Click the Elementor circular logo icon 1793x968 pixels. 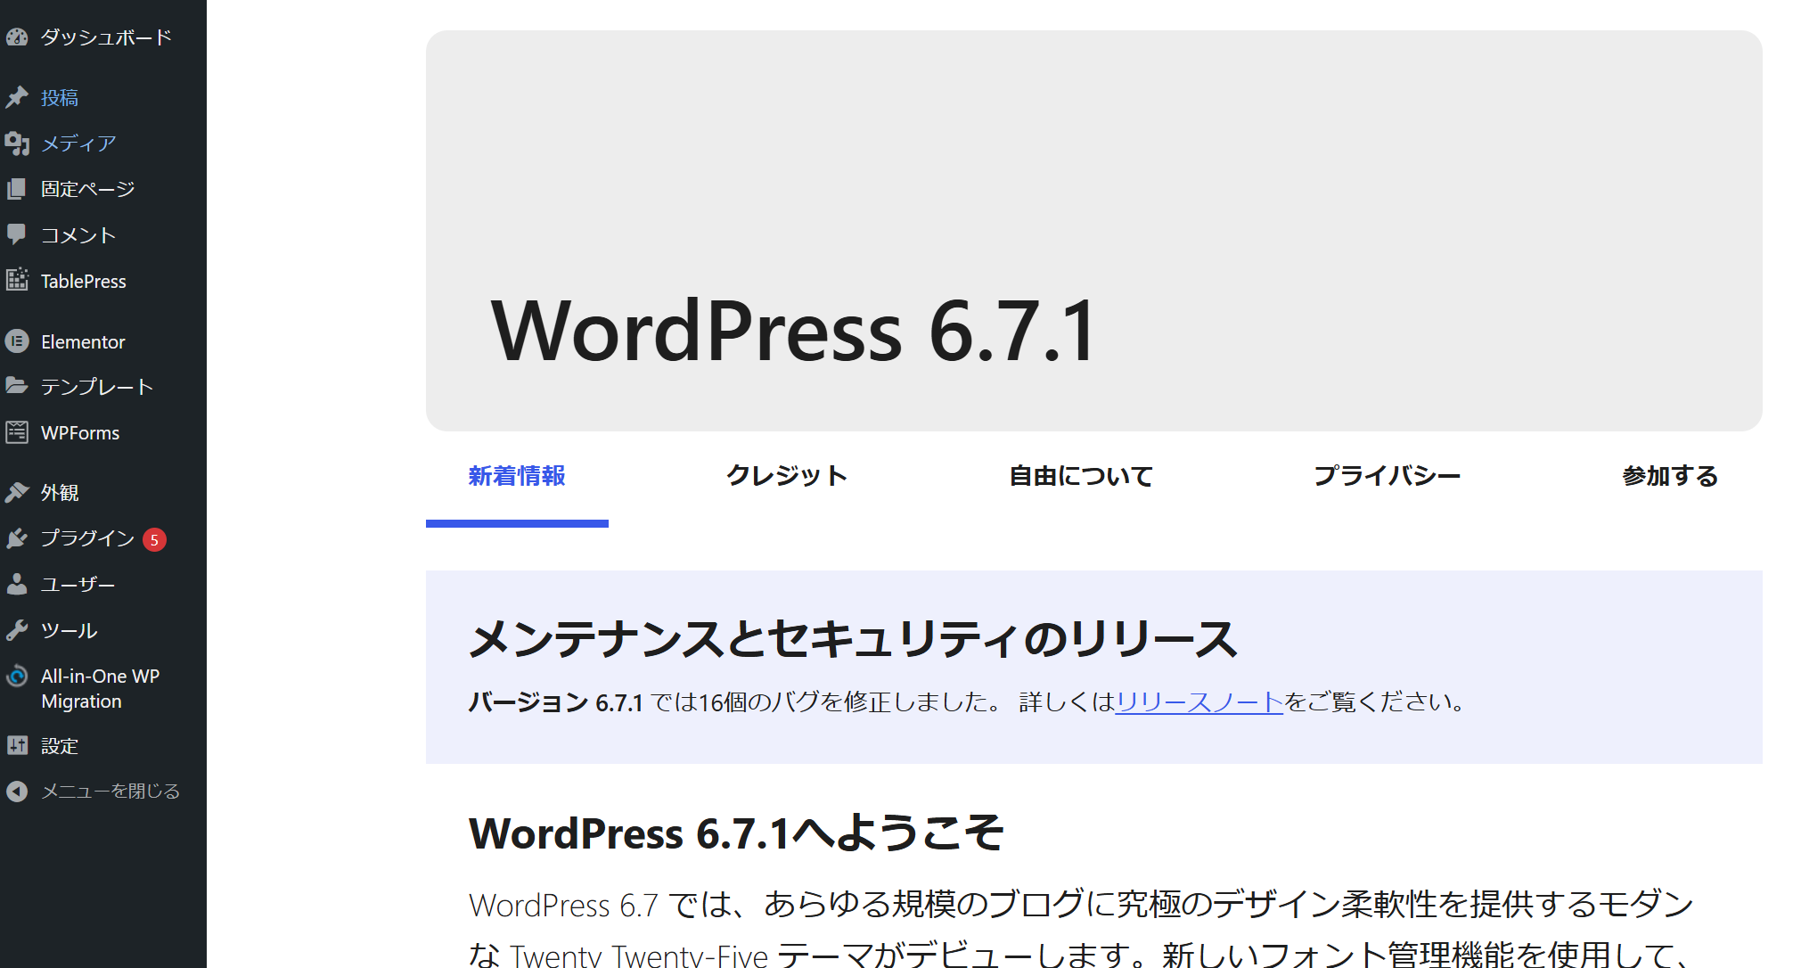click(x=17, y=341)
